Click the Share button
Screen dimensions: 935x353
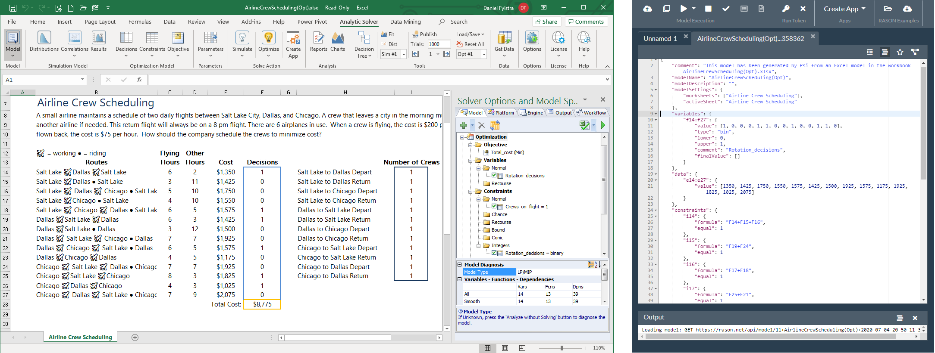[x=546, y=22]
